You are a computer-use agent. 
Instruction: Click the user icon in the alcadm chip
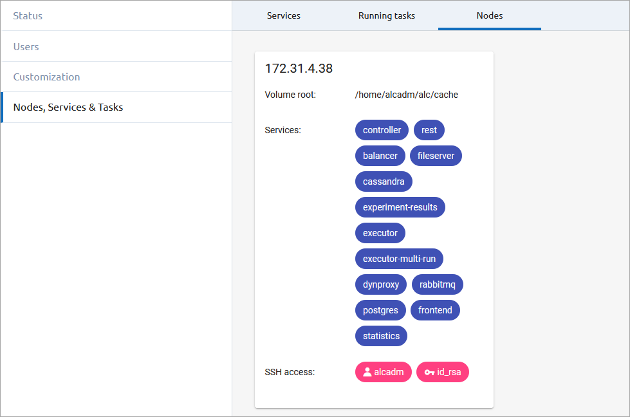(367, 372)
